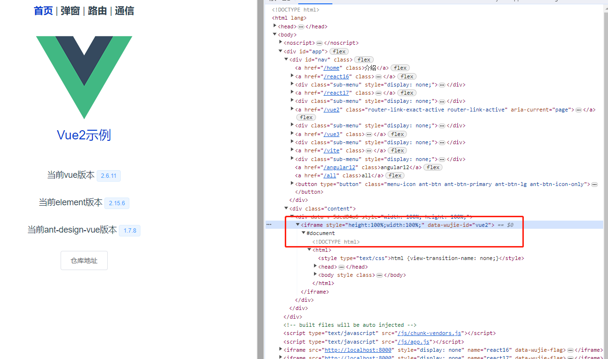Viewport: 608px width, 359px height.
Task: Toggle the flex badge on div#app
Action: coord(339,51)
